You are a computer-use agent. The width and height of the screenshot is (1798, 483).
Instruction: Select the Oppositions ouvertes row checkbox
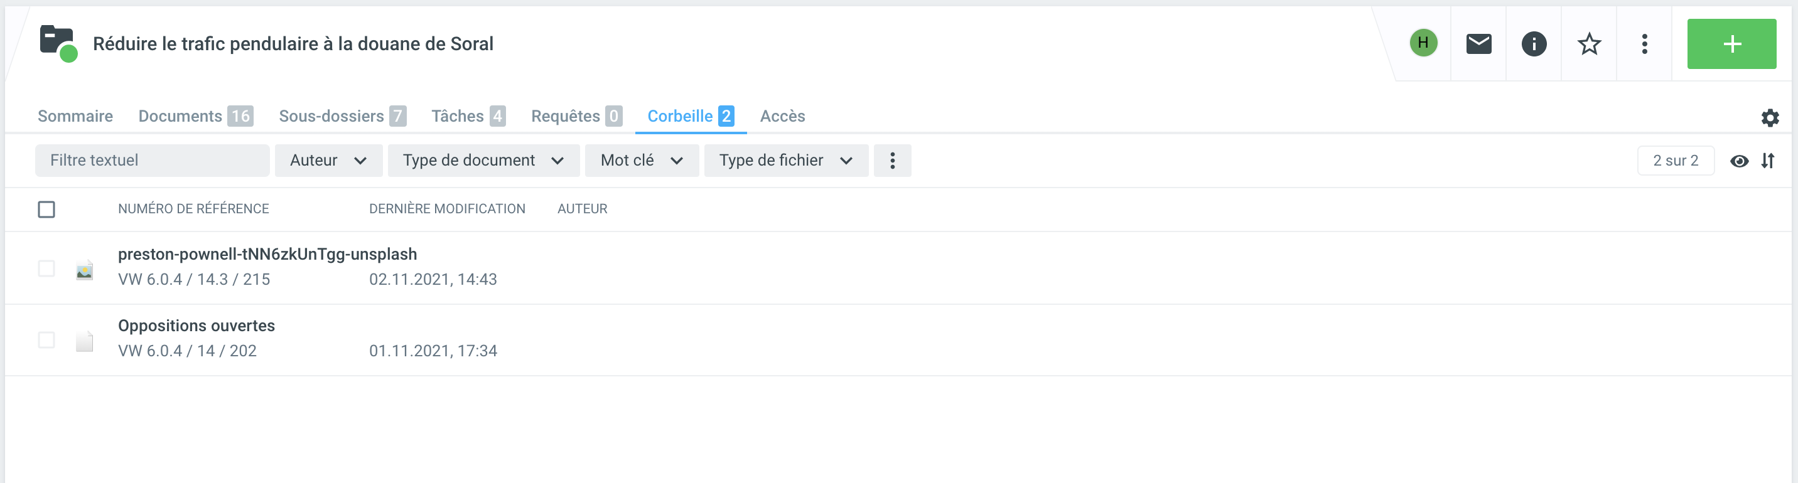46,340
